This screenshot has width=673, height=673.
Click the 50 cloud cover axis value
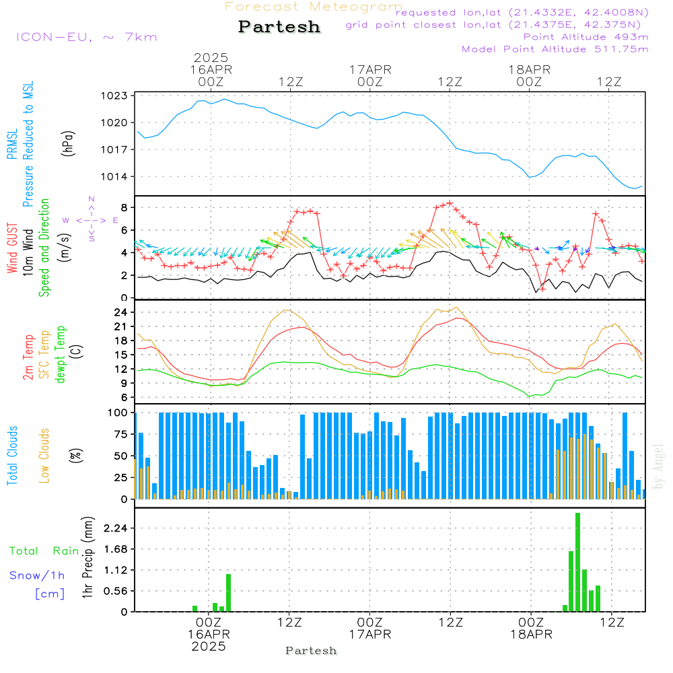point(121,456)
